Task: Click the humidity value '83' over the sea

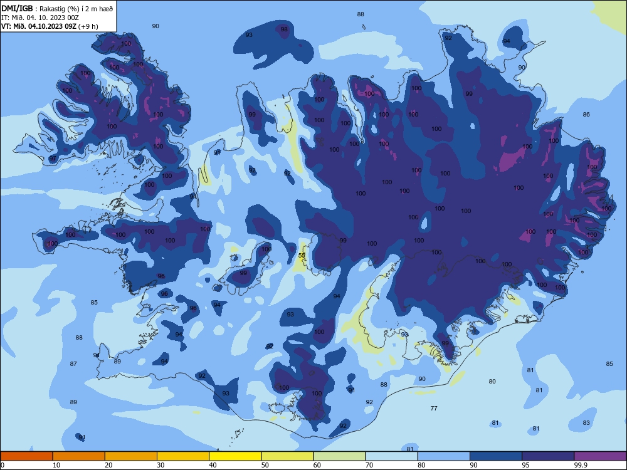Action: tap(586, 423)
